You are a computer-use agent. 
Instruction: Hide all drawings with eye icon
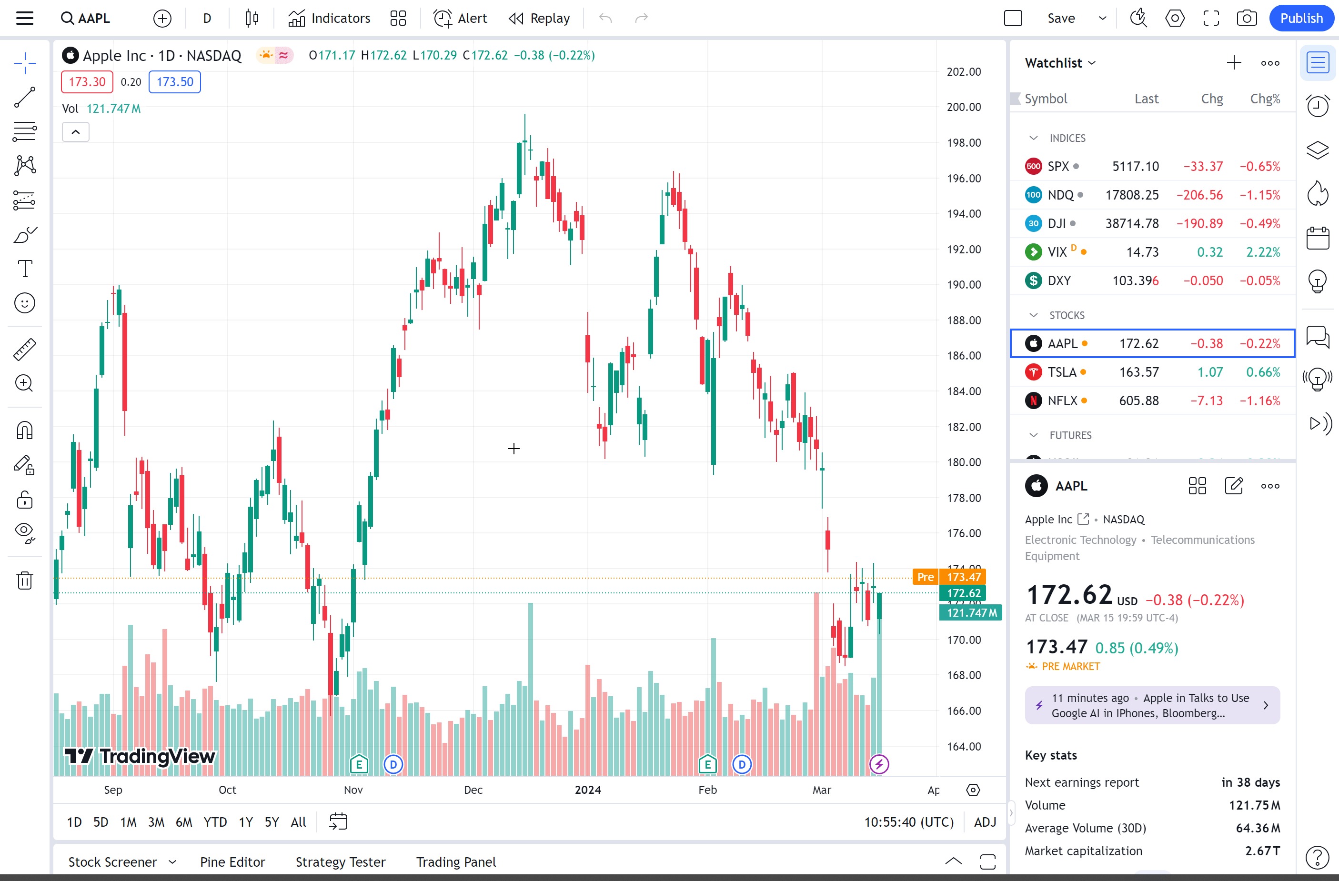point(25,531)
